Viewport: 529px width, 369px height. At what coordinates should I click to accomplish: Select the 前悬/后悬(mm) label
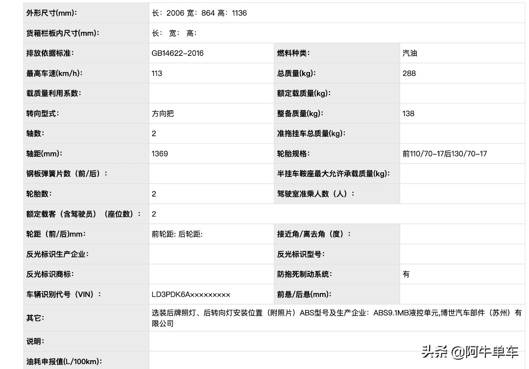[x=304, y=295]
